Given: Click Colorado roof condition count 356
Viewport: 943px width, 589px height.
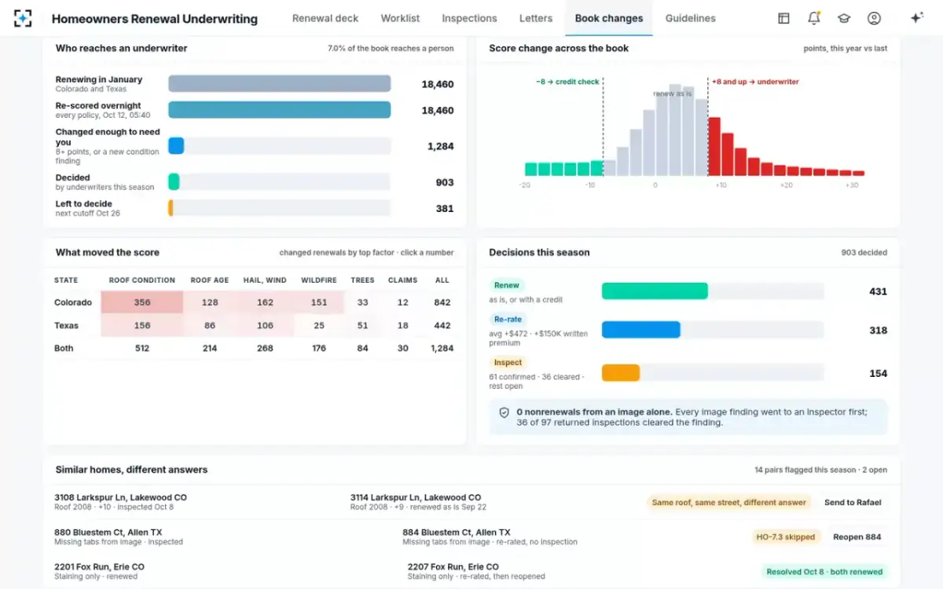Looking at the screenshot, I should pyautogui.click(x=142, y=302).
